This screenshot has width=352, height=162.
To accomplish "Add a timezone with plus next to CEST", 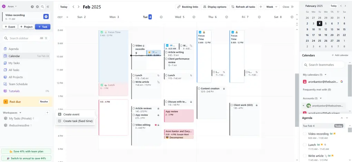I will click(x=67, y=17).
